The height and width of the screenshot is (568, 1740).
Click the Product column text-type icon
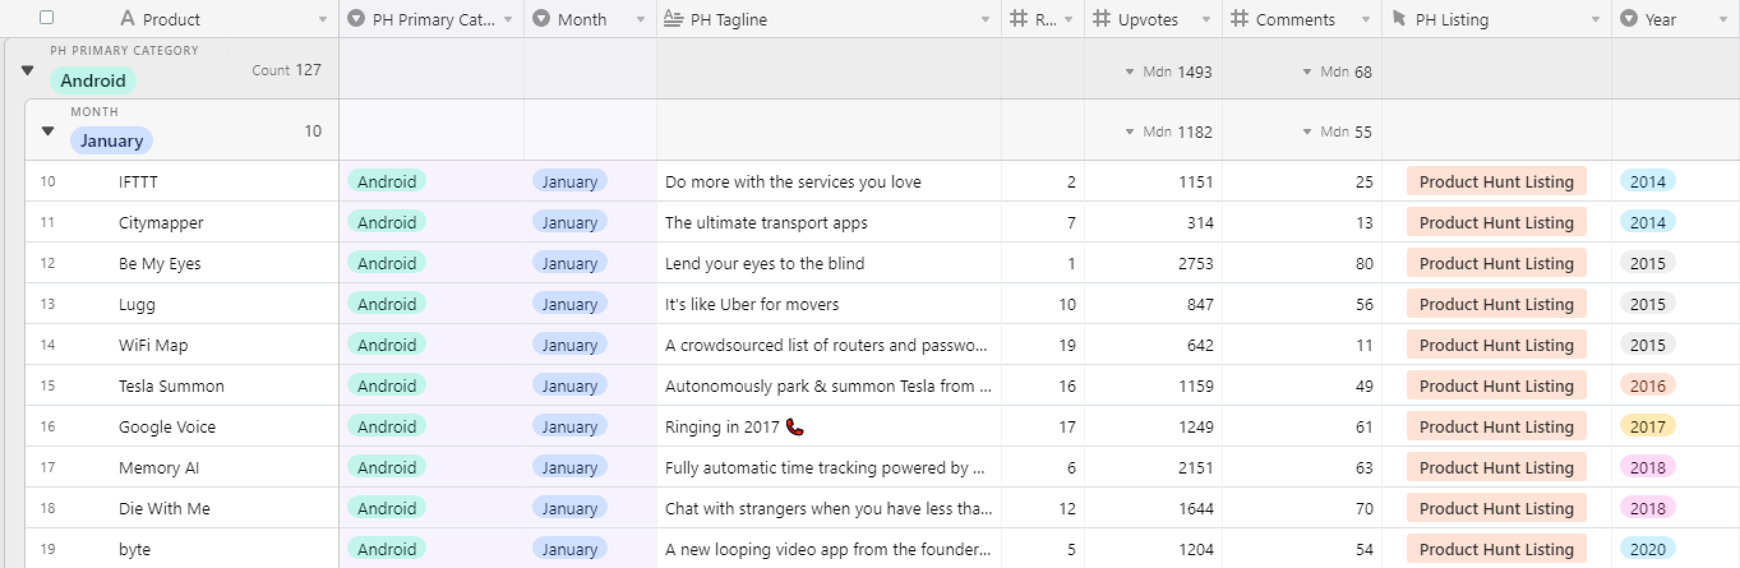127,19
